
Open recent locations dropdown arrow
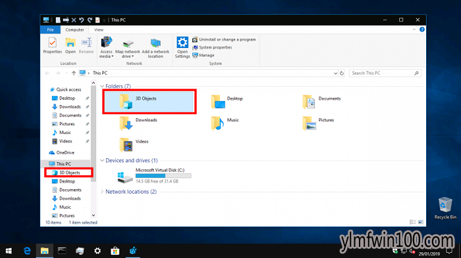(x=66, y=73)
